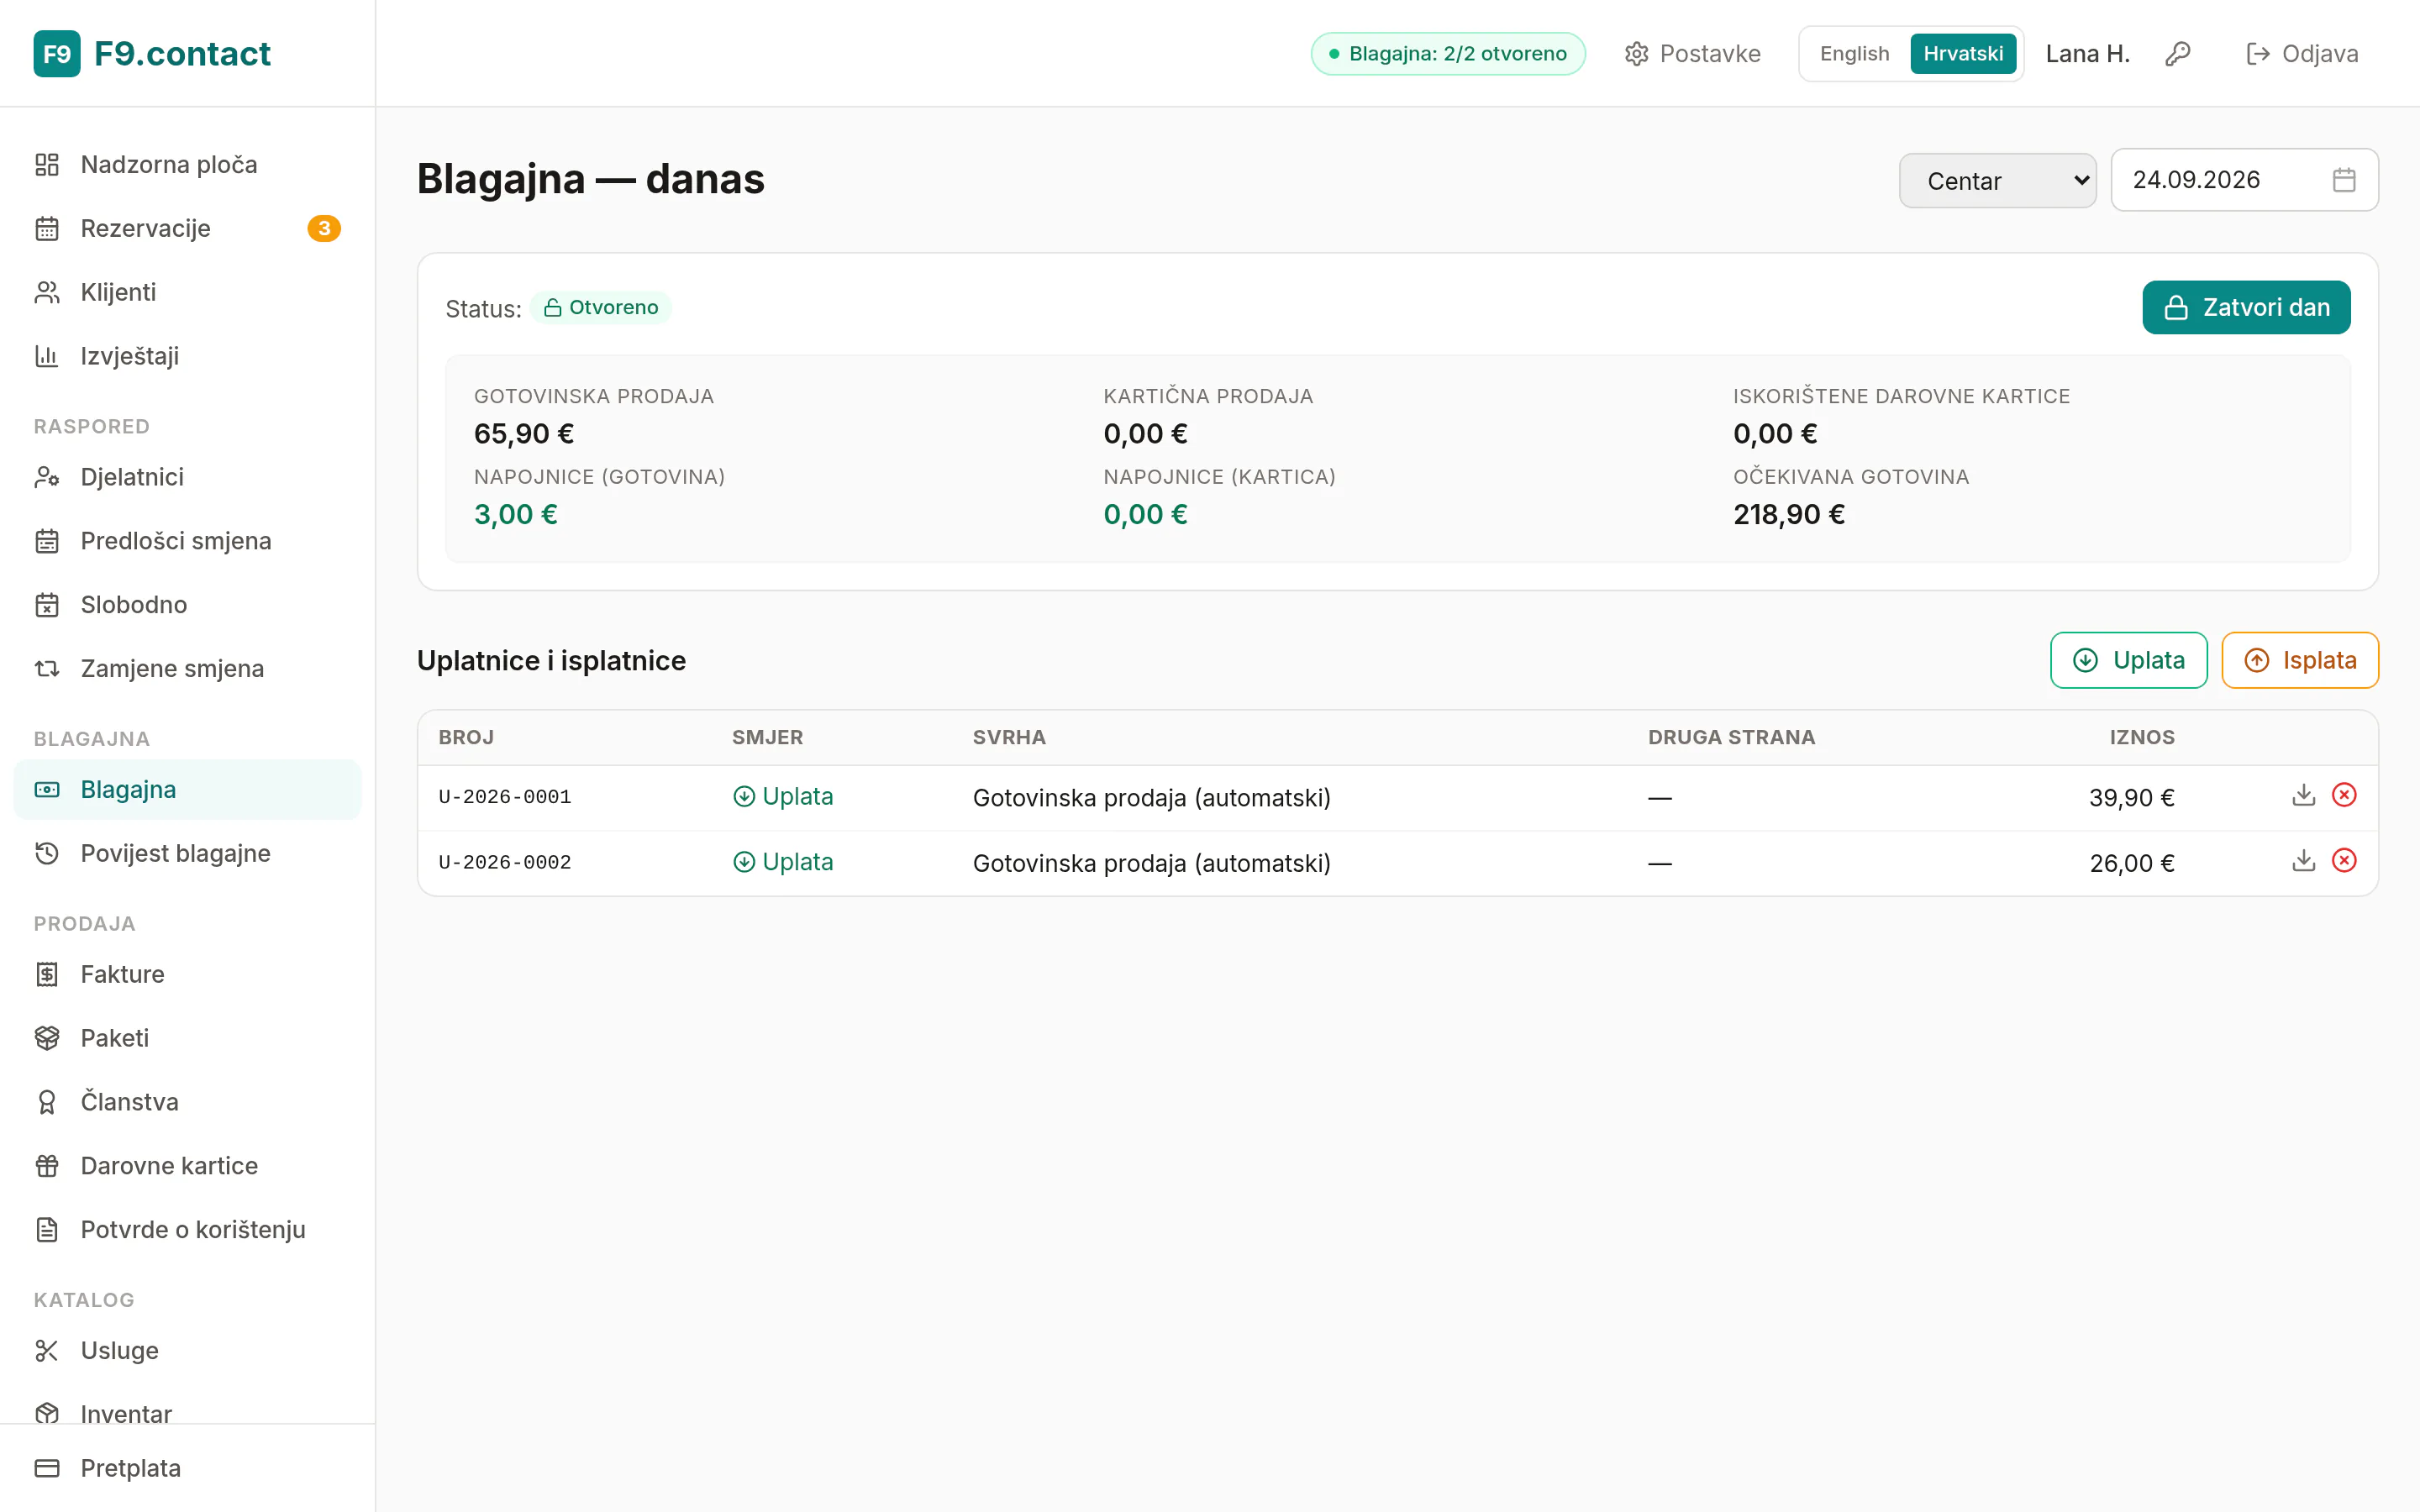The image size is (2420, 1512).
Task: Click the Pretplata card icon
Action: (47, 1469)
